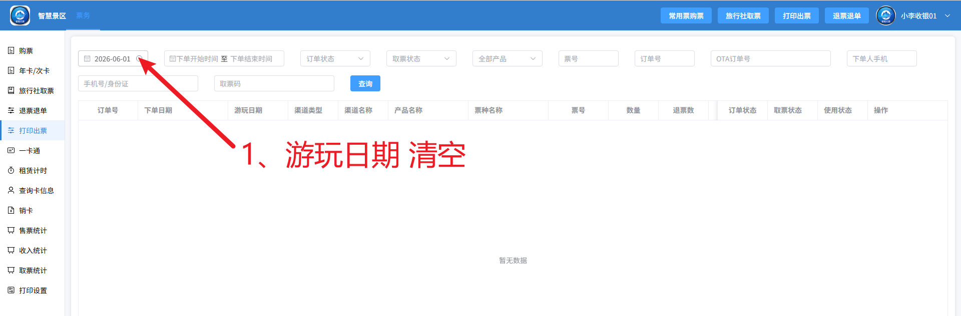Image resolution: width=961 pixels, height=316 pixels.
Task: Click the 旅行社取票 sidebar icon
Action: coord(11,90)
